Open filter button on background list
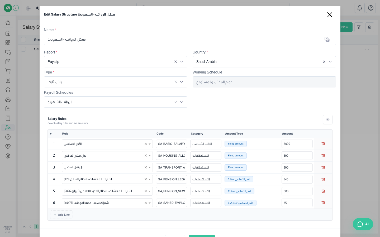 (359, 27)
